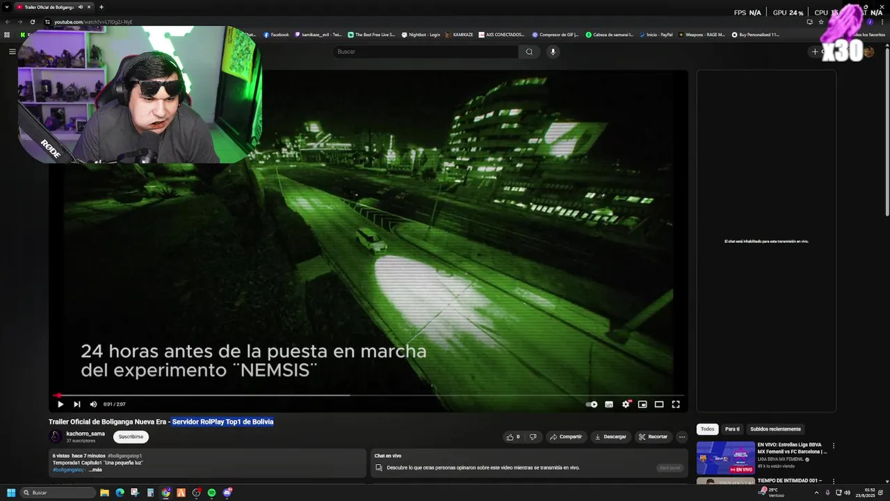Expand the video description with ...más

pyautogui.click(x=95, y=470)
